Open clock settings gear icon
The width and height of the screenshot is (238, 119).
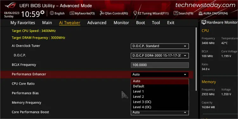click(42, 12)
